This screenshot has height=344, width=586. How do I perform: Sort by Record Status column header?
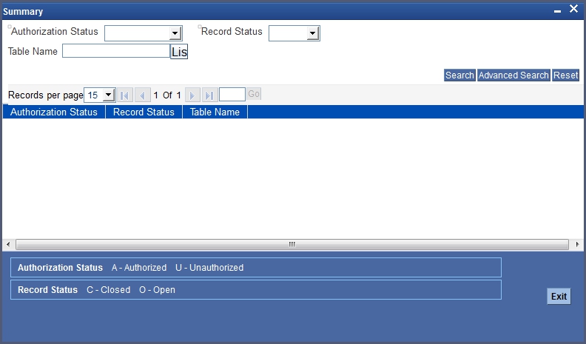pos(144,112)
